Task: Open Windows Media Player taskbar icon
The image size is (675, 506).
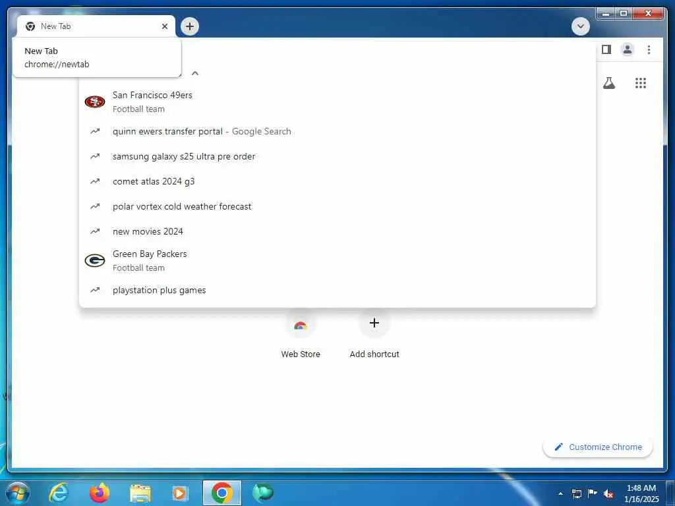Action: (x=180, y=493)
